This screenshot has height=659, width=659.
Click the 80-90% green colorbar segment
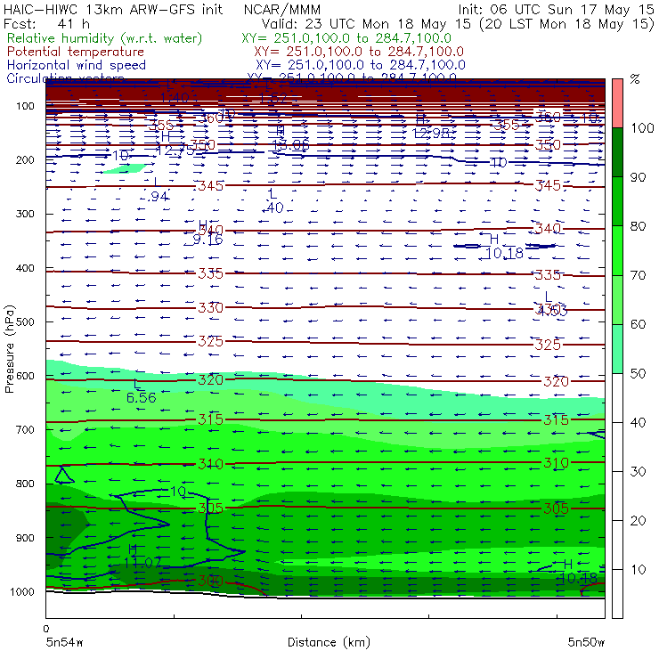pyautogui.click(x=617, y=201)
